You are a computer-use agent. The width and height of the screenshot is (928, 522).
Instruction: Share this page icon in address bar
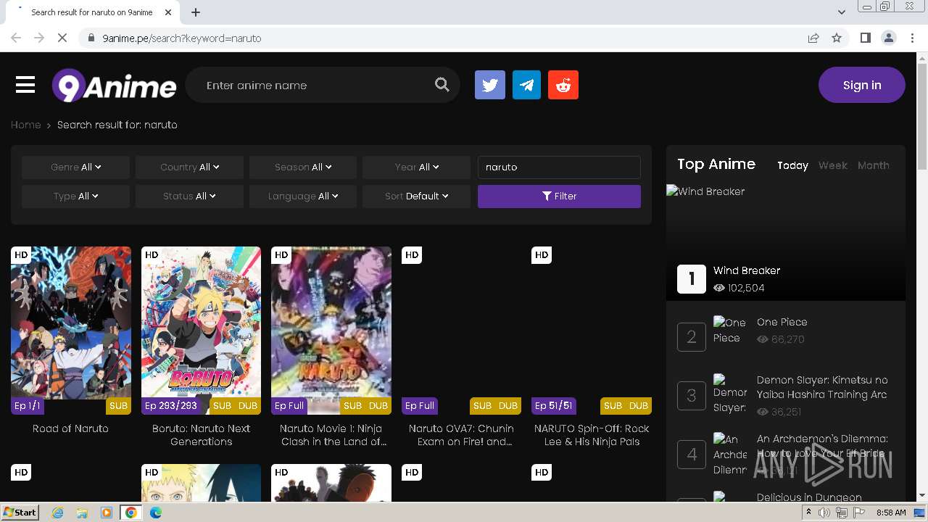pyautogui.click(x=813, y=38)
